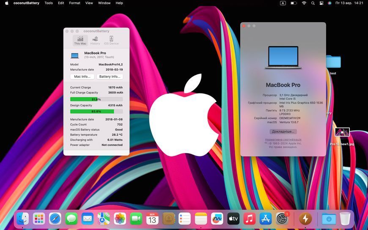Open the coconutBattery app menu
This screenshot has width=368, height=230.
coord(26,3)
